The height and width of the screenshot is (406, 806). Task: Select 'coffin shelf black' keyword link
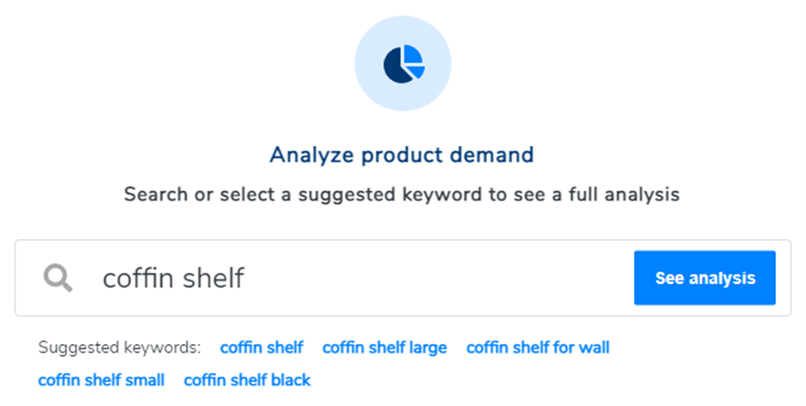(x=247, y=380)
